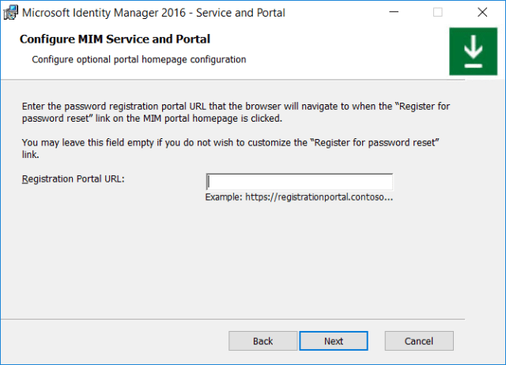The height and width of the screenshot is (365, 506).
Task: Click the word "link." ending the second paragraph
Action: point(32,154)
